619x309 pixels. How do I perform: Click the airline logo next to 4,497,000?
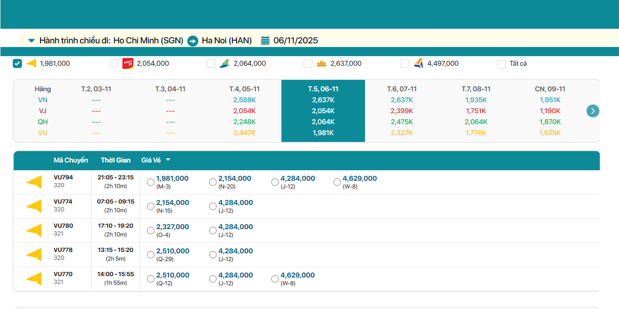click(x=418, y=63)
